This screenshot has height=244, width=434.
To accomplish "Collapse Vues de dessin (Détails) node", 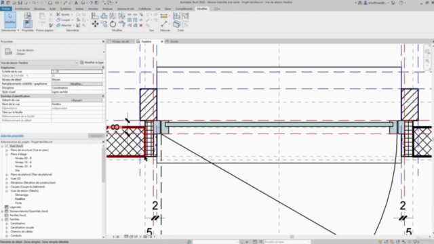I will coord(7,191).
